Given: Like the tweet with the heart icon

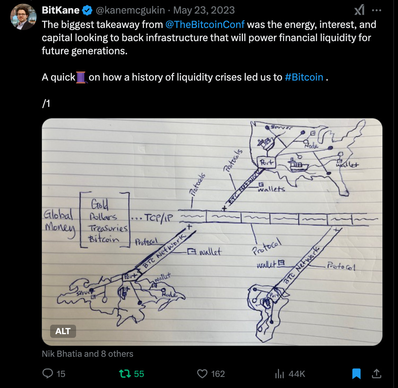Looking at the screenshot, I should click(x=202, y=374).
